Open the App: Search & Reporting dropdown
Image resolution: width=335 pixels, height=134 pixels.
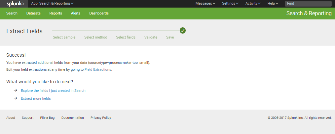pyautogui.click(x=52, y=3)
